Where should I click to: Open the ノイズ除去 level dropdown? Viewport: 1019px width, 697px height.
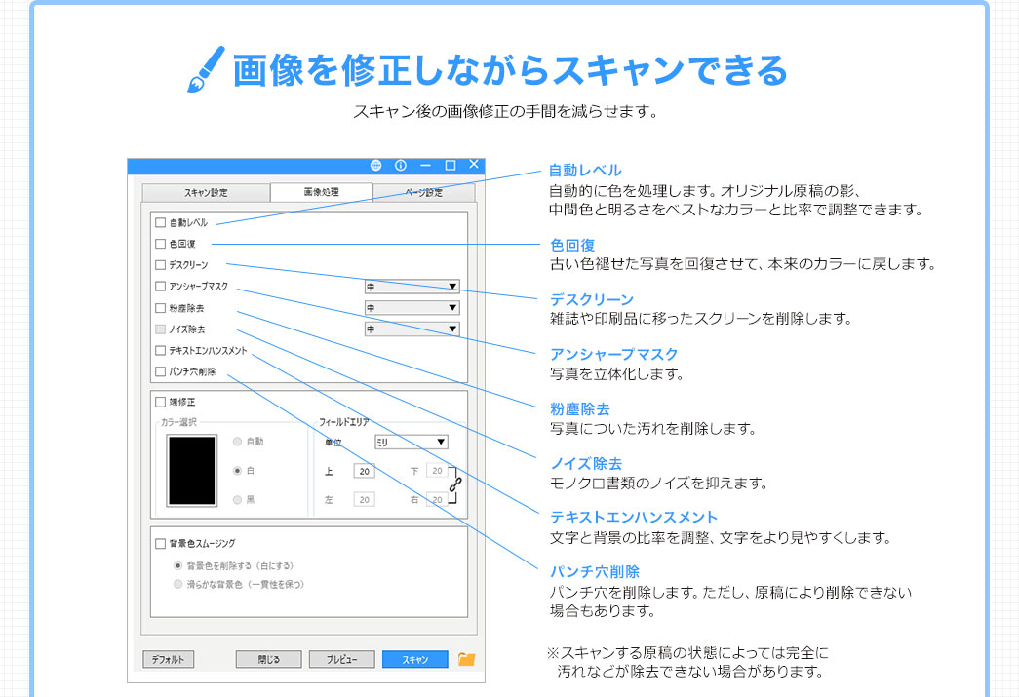(x=412, y=329)
